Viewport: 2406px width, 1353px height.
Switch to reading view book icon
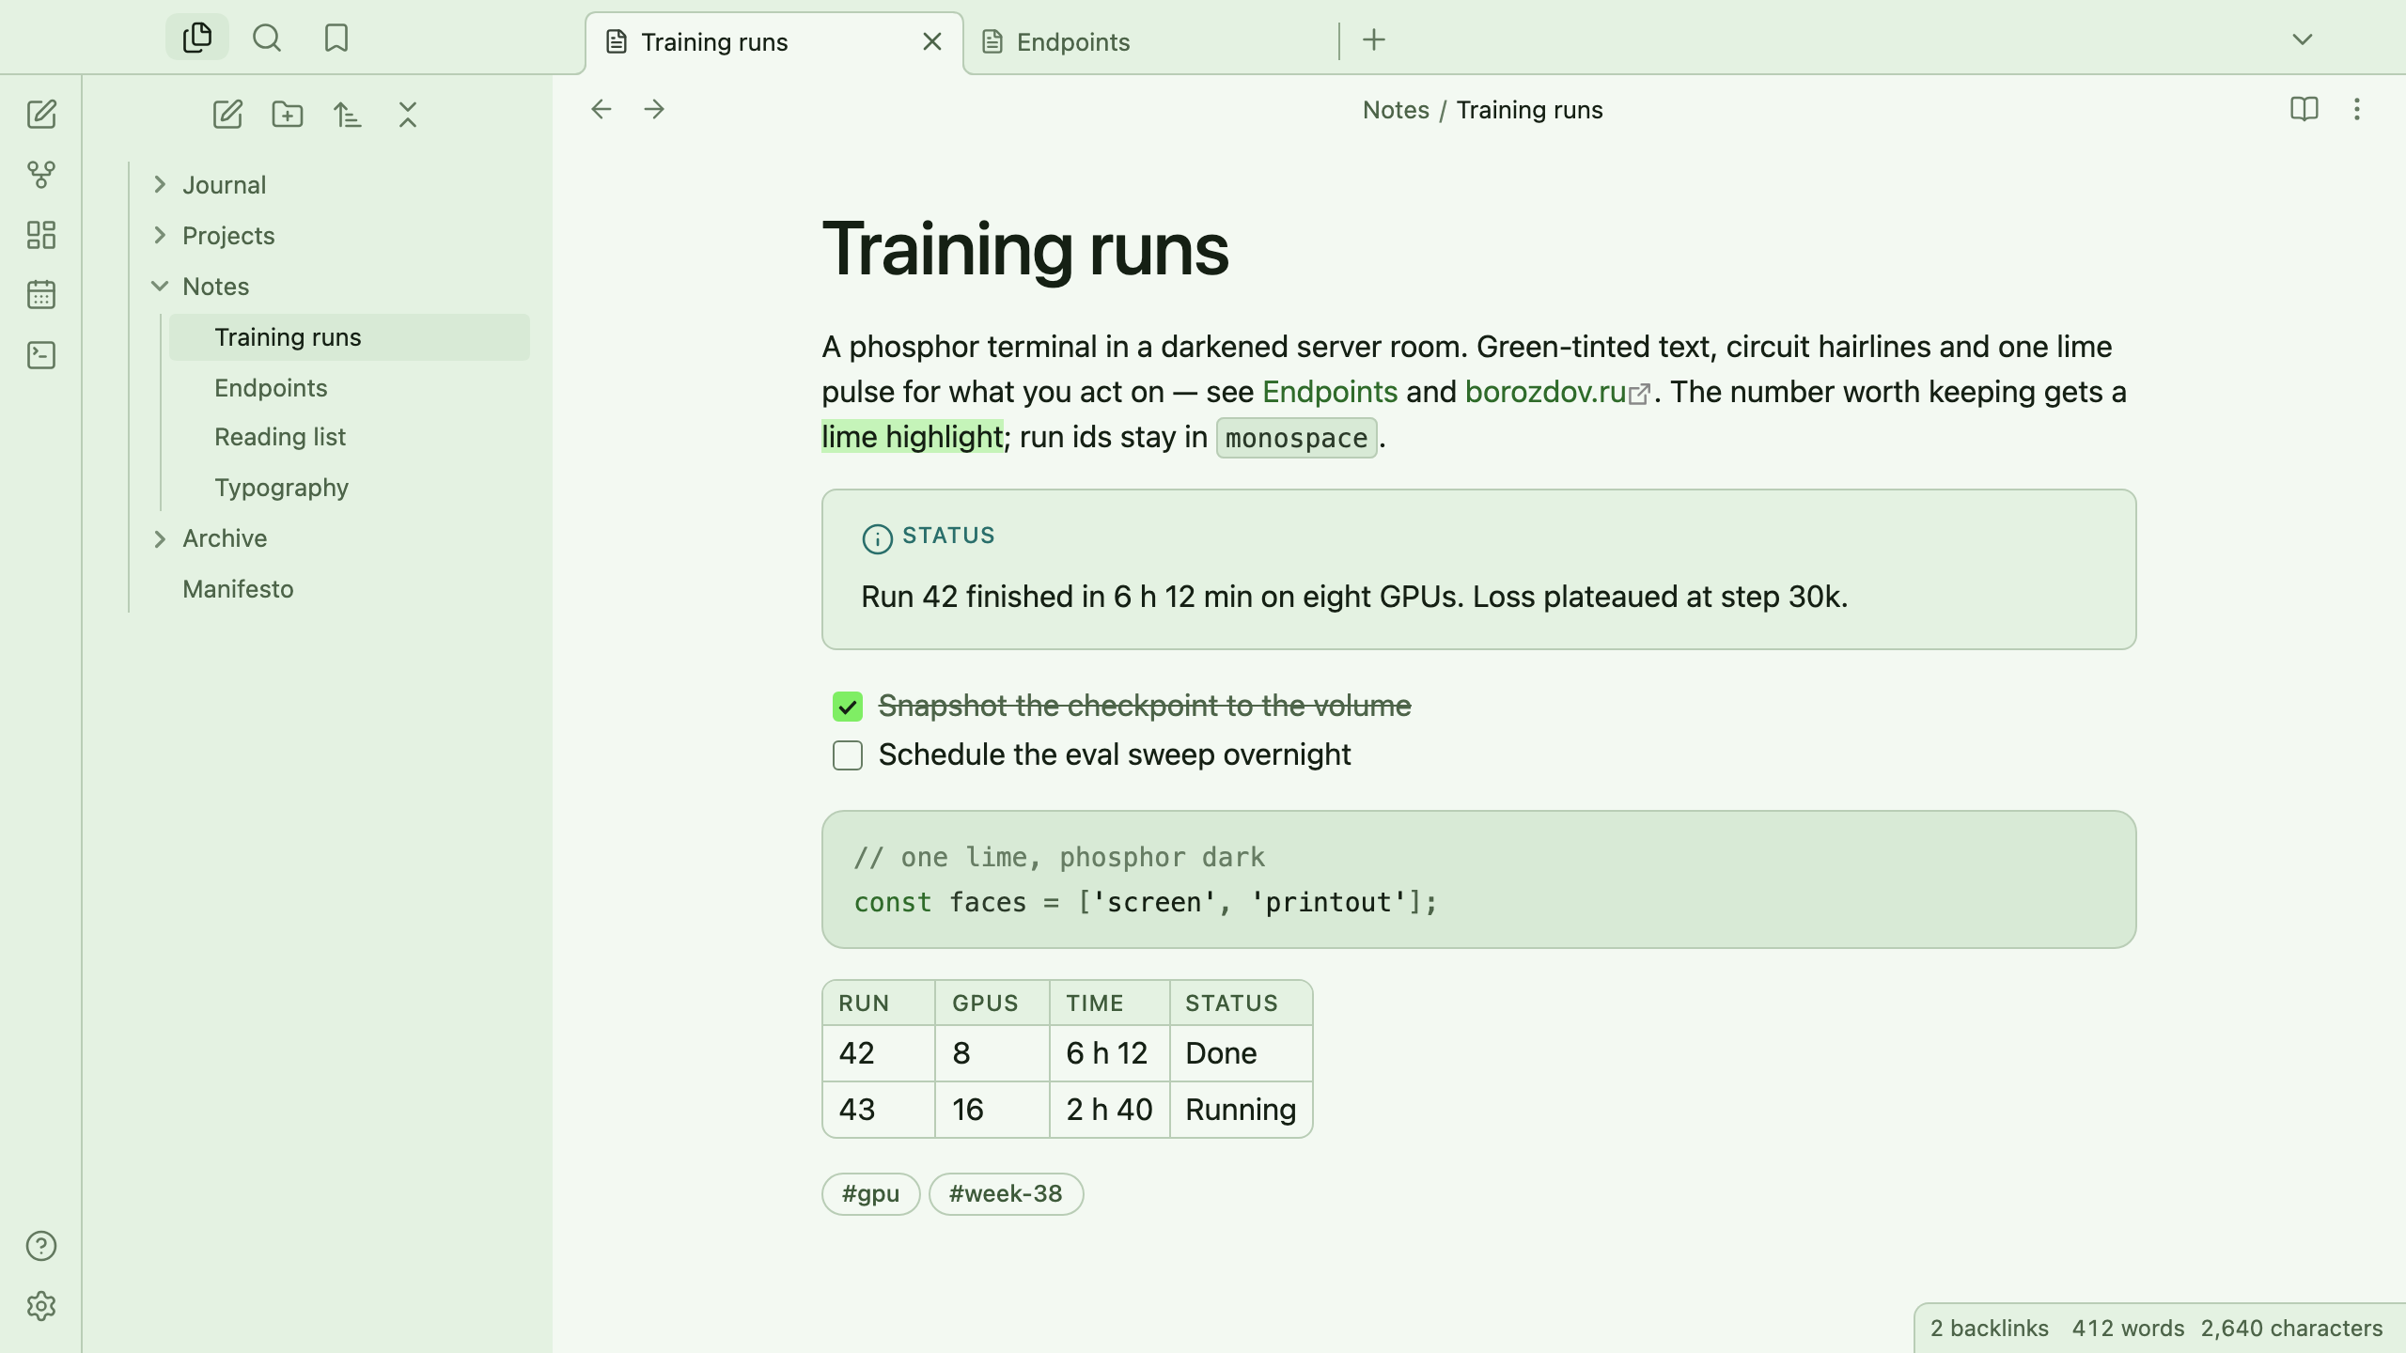(x=2304, y=109)
